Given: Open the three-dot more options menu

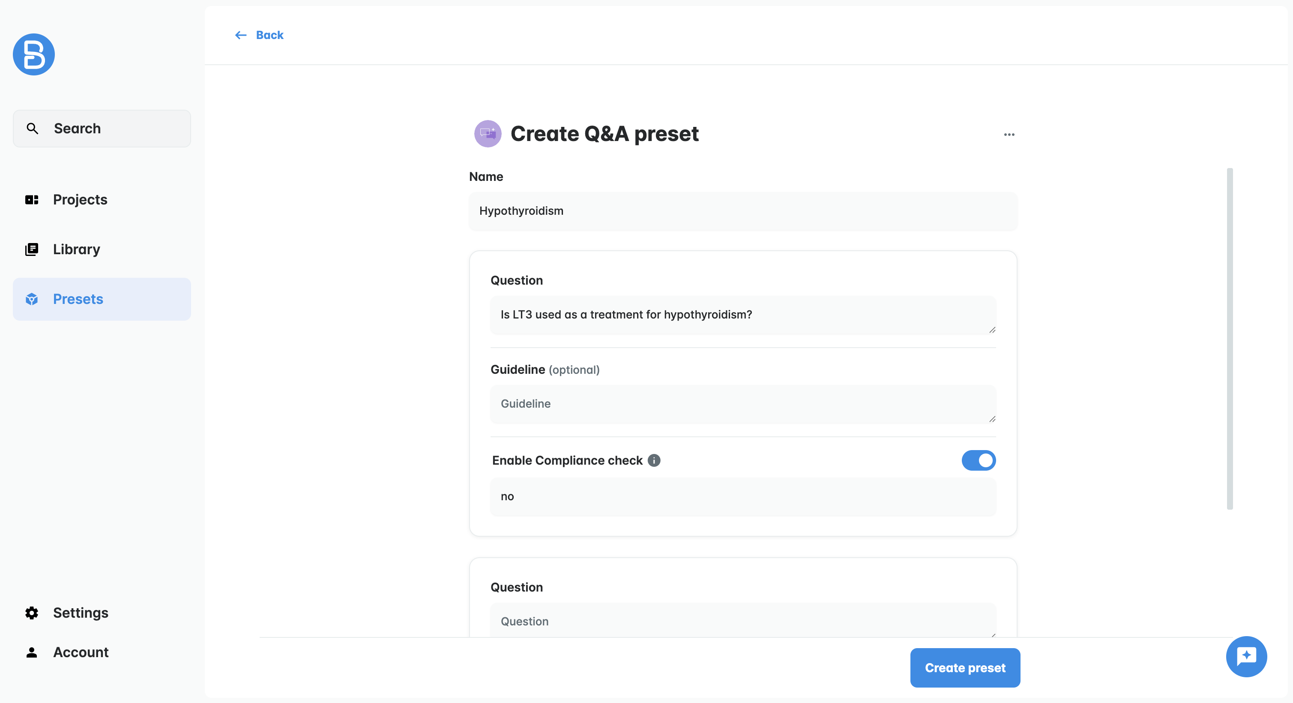Looking at the screenshot, I should (x=1009, y=135).
